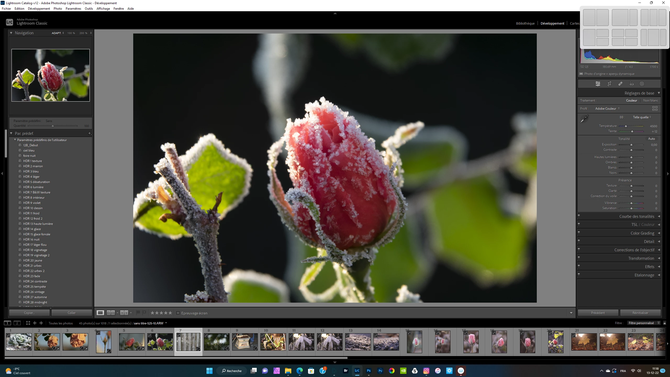Collapse the Navigation panel triangle
This screenshot has height=377, width=670.
pos(11,33)
